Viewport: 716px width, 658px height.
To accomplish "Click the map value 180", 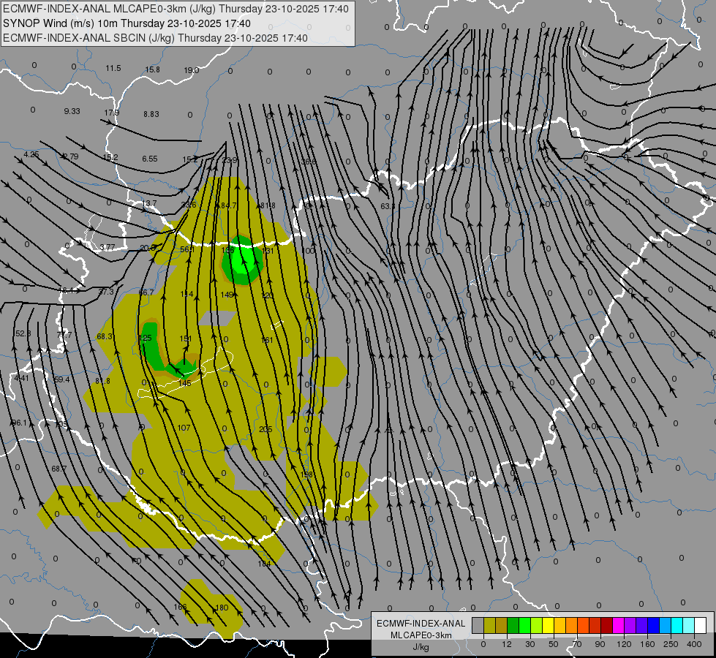I will coord(222,608).
